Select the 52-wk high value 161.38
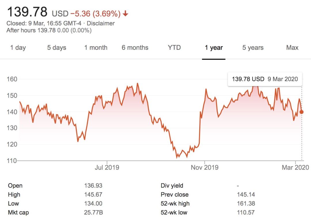 pos(246,204)
